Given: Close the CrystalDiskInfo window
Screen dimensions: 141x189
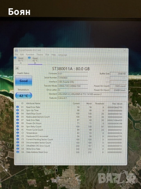Looking at the screenshot, I should [125, 50].
